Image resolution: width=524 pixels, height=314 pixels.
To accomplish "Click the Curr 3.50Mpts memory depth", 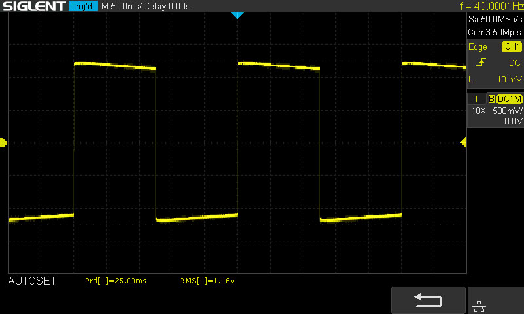I will (x=495, y=32).
